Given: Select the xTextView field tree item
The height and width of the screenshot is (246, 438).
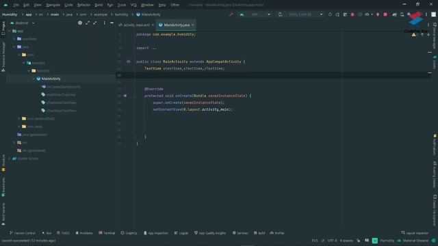Looking at the screenshot, I should click(59, 95).
